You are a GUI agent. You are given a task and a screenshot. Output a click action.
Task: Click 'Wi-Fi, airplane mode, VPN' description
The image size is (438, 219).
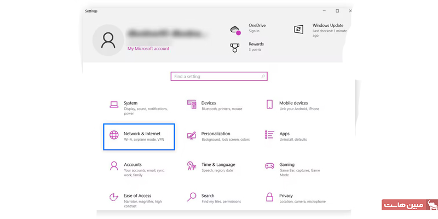click(x=144, y=140)
